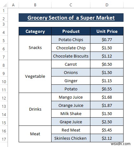Viewport: 134px width, 147px height.
Task: Select the merged Vegetable cell
Action: (x=35, y=77)
